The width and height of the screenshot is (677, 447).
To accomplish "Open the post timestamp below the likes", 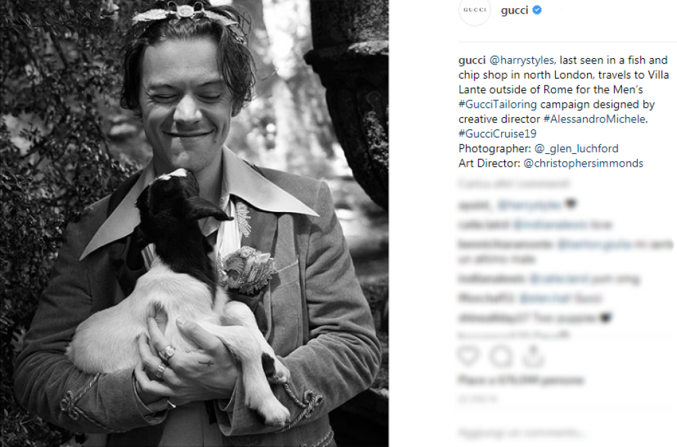I will pos(477,400).
